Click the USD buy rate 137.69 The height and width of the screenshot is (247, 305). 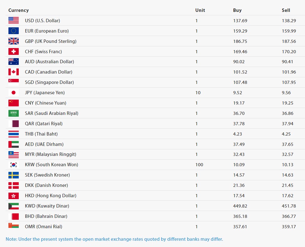pyautogui.click(x=240, y=21)
